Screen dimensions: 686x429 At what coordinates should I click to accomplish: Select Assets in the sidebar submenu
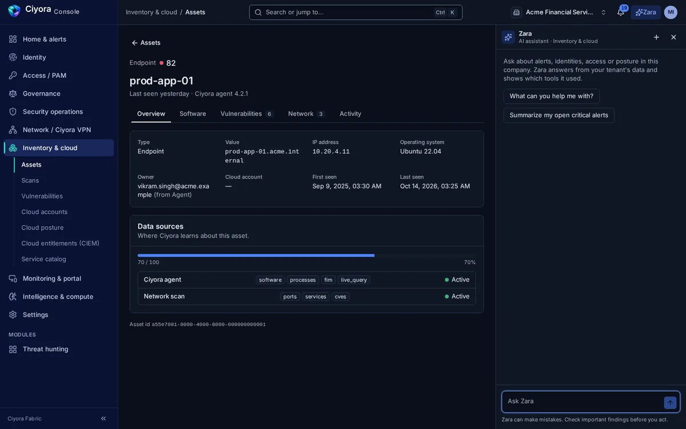pos(64,165)
